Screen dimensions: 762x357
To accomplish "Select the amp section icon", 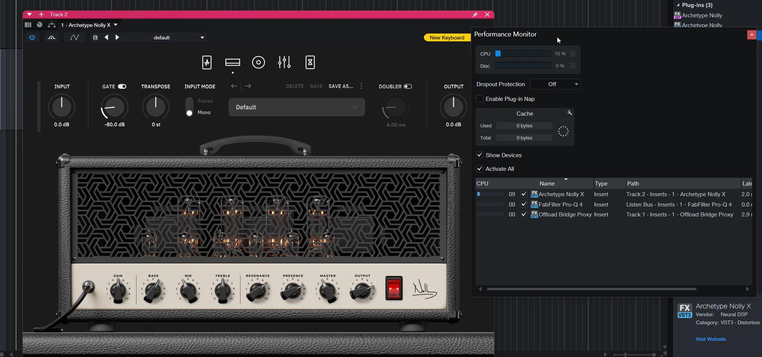I will [x=233, y=62].
